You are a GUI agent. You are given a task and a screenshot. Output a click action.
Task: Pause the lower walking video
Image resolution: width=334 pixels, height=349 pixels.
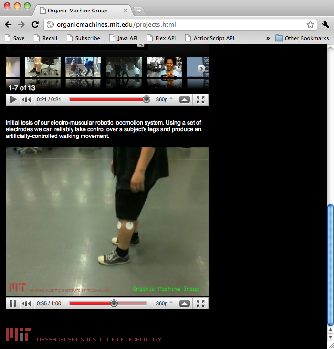point(13,303)
